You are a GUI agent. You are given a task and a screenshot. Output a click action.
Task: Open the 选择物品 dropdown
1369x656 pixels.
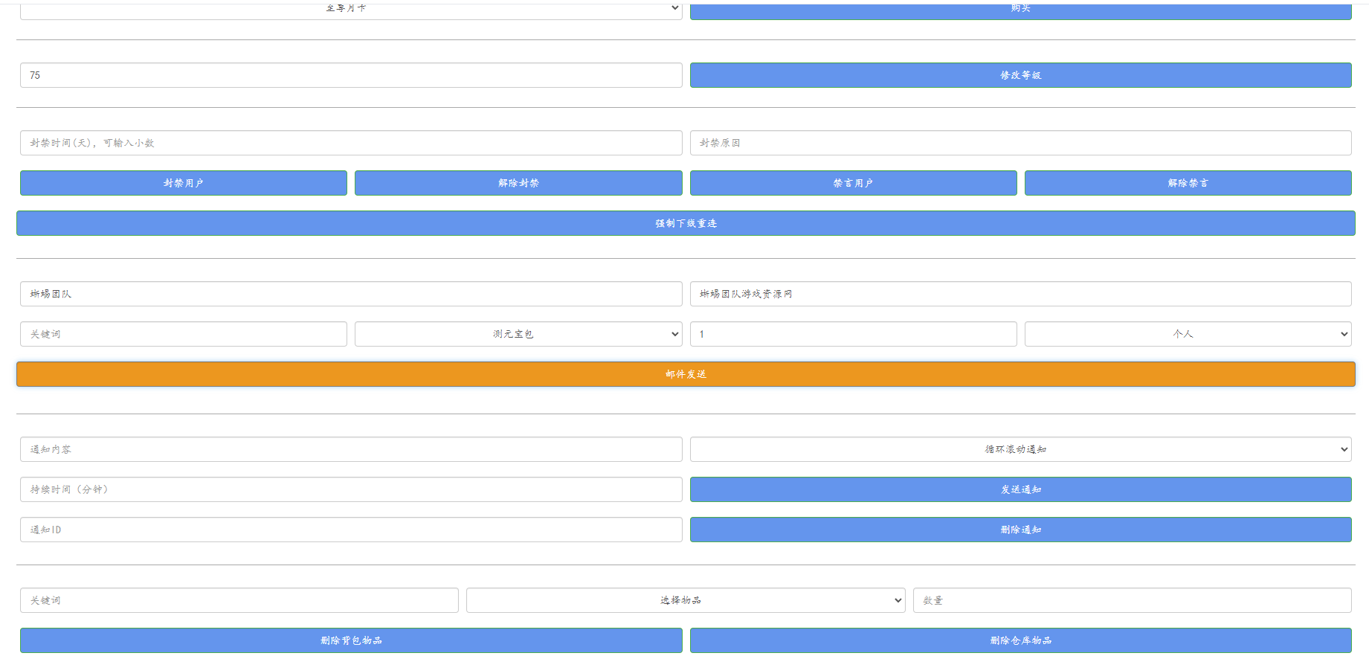click(685, 600)
